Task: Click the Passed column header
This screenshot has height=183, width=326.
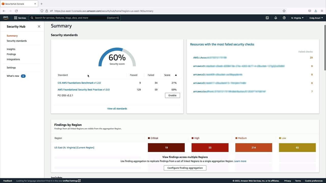Action: coord(133,75)
